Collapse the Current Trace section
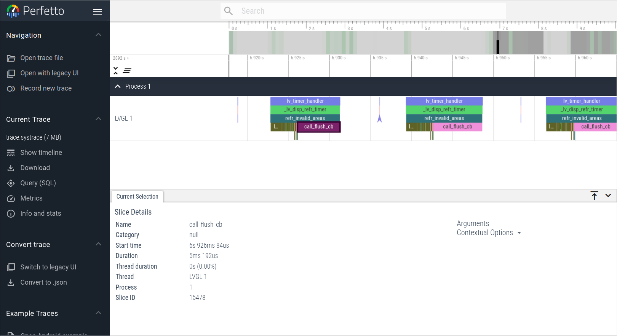The width and height of the screenshot is (617, 336). coord(98,119)
